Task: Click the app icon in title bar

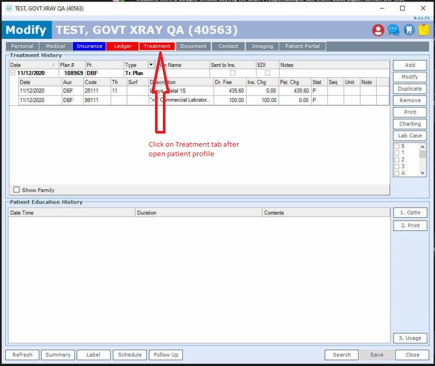Action: 9,8
